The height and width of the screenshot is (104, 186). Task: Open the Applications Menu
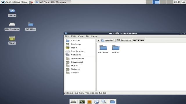(x=14, y=2)
